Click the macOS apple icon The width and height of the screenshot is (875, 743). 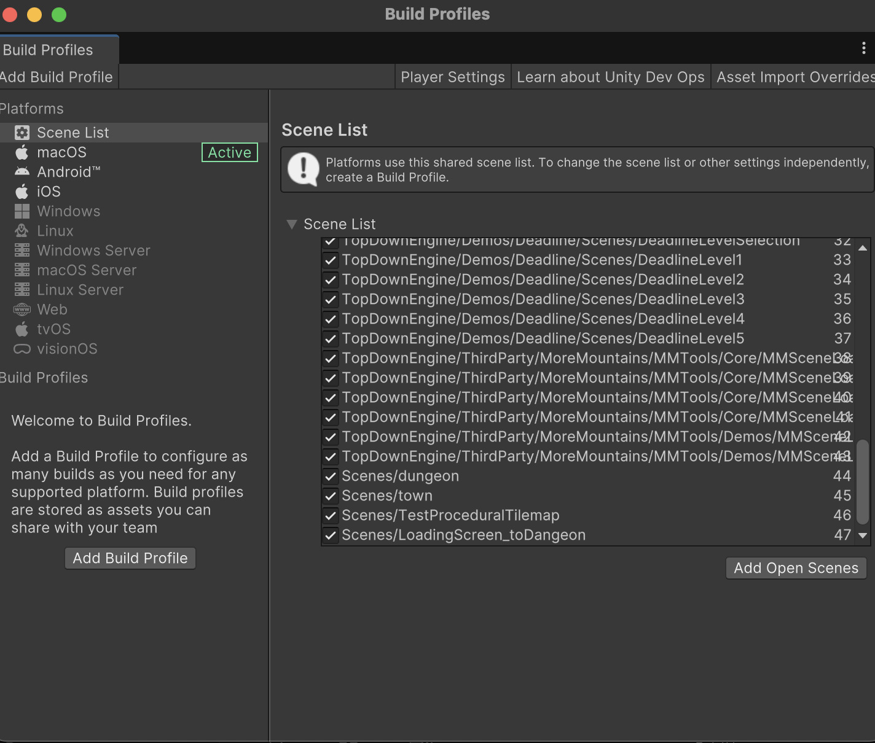[22, 152]
